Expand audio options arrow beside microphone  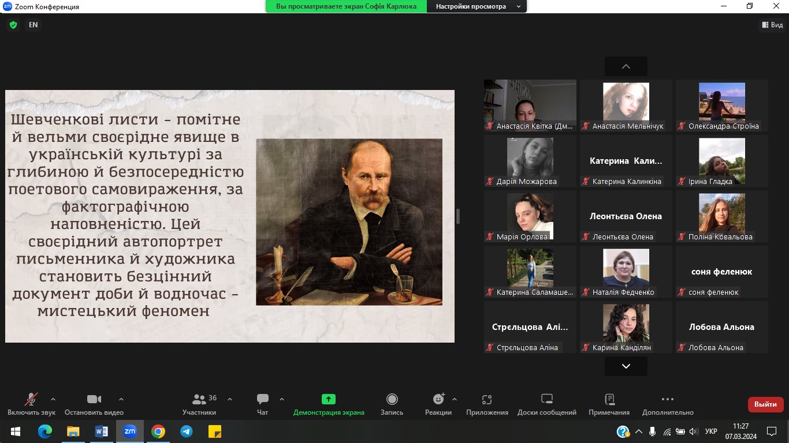pos(53,399)
